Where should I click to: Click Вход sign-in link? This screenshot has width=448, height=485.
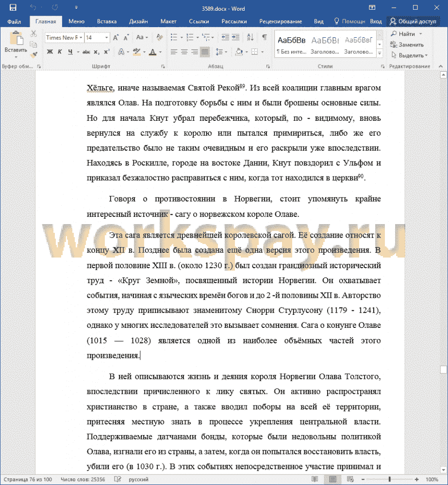pyautogui.click(x=376, y=21)
